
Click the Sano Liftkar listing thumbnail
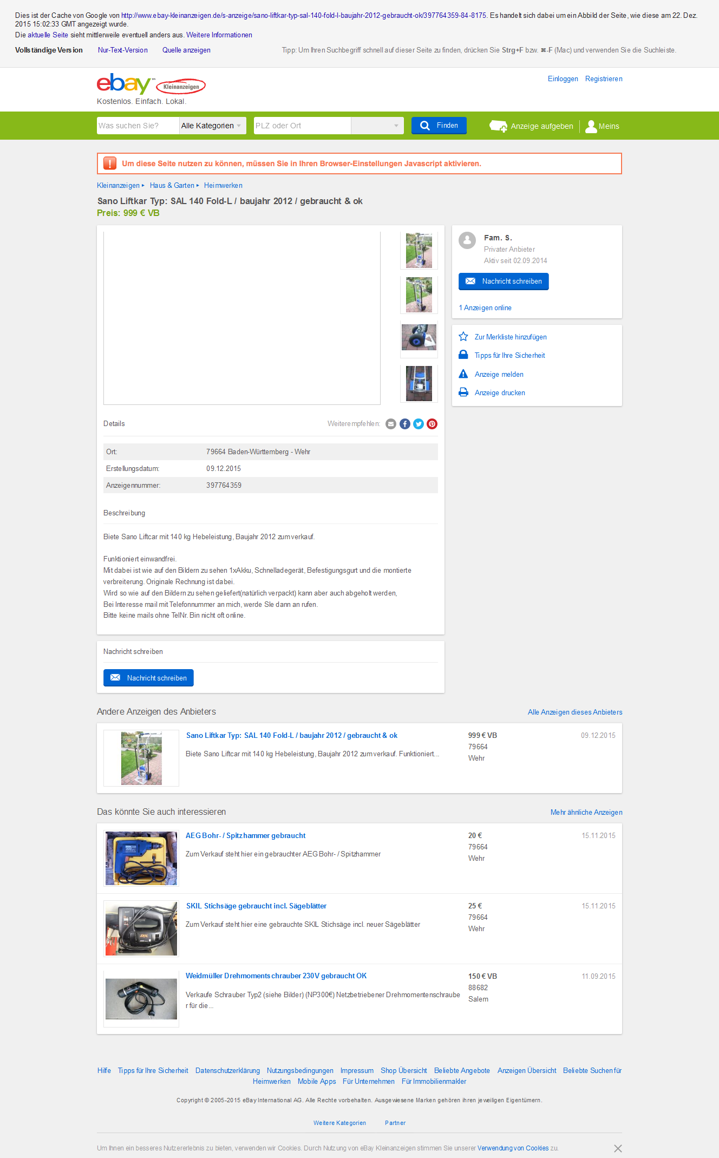point(141,758)
